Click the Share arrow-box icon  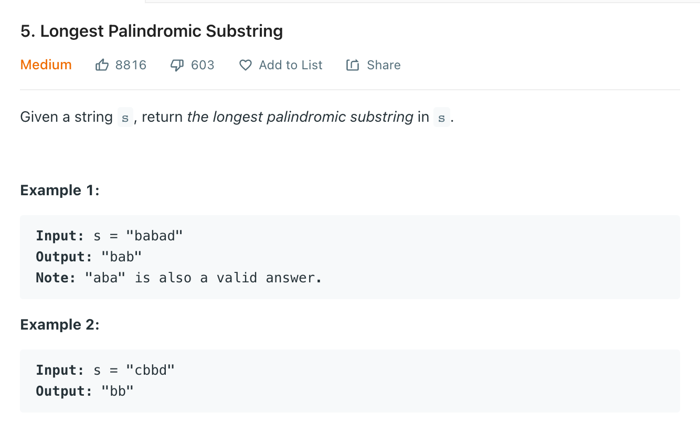(x=353, y=65)
